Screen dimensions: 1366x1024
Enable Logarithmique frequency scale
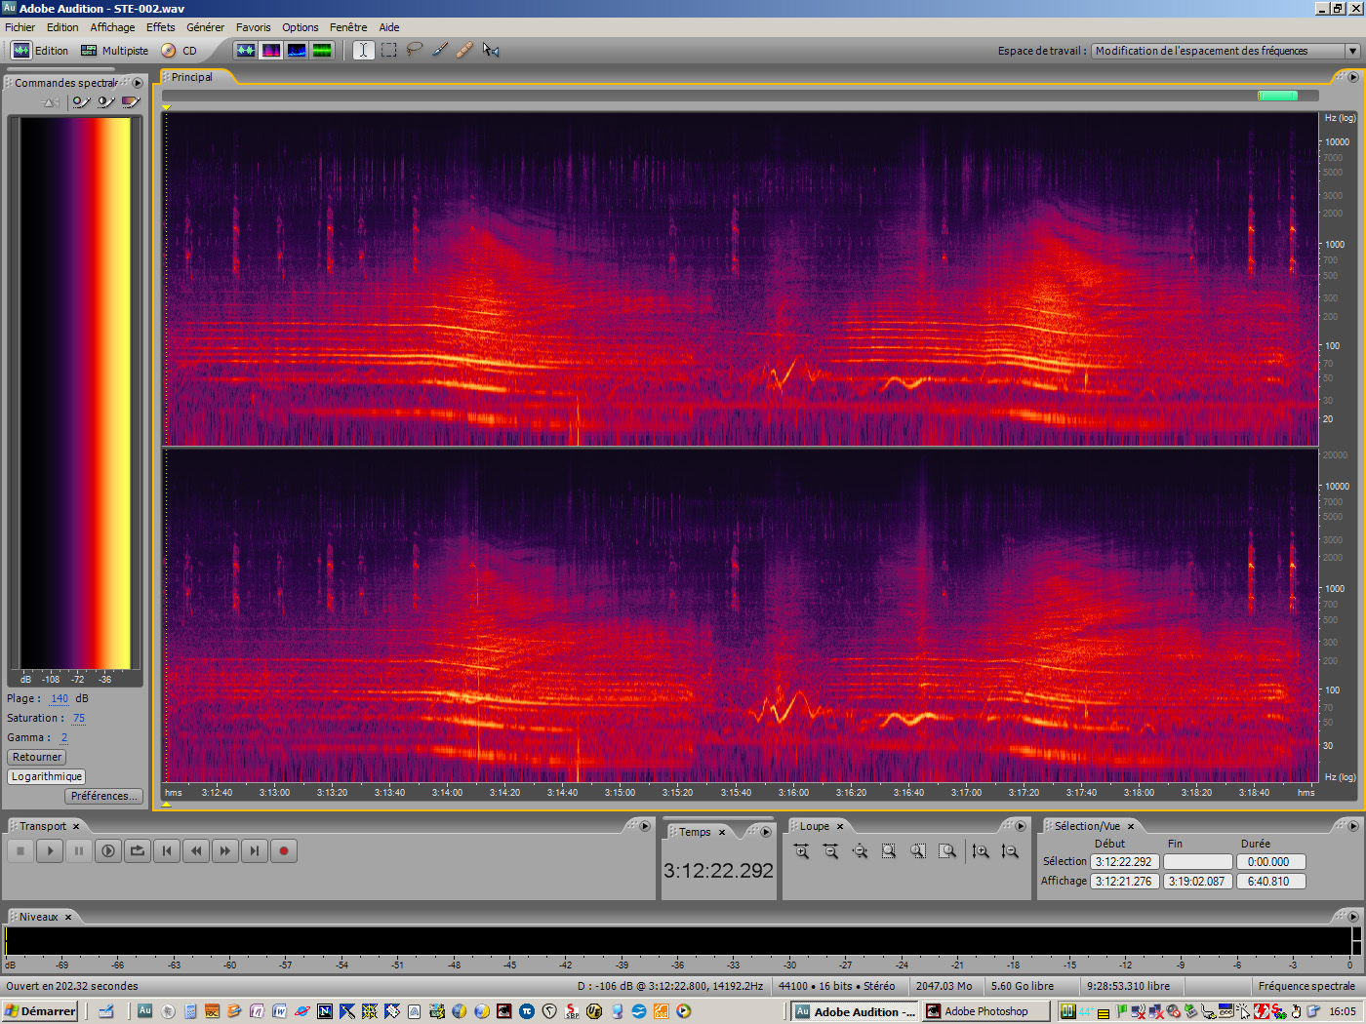click(46, 776)
